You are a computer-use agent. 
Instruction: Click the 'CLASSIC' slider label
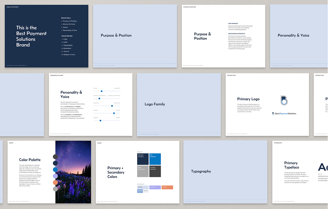coord(118,118)
